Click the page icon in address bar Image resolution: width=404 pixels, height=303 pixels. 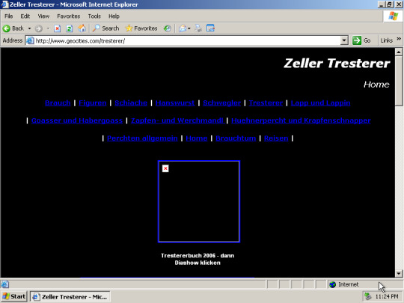[x=30, y=40]
